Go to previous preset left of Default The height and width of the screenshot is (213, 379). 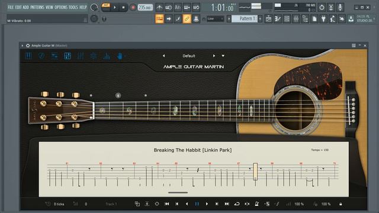pos(164,56)
